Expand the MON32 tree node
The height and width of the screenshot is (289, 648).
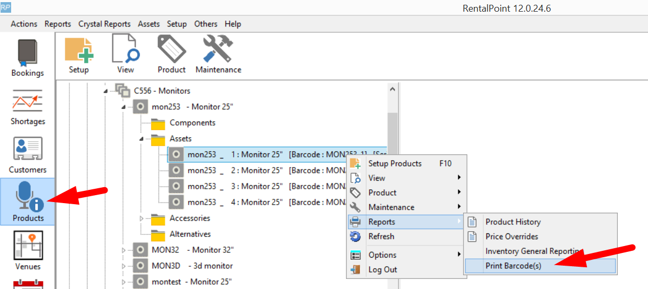(x=123, y=250)
